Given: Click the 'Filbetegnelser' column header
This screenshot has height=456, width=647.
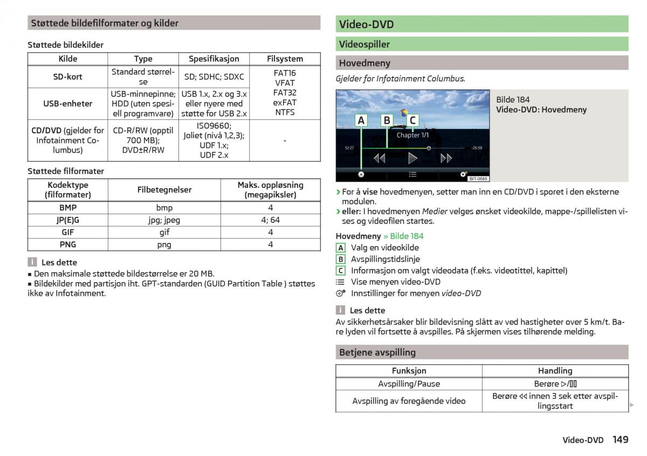Looking at the screenshot, I should click(x=164, y=189).
